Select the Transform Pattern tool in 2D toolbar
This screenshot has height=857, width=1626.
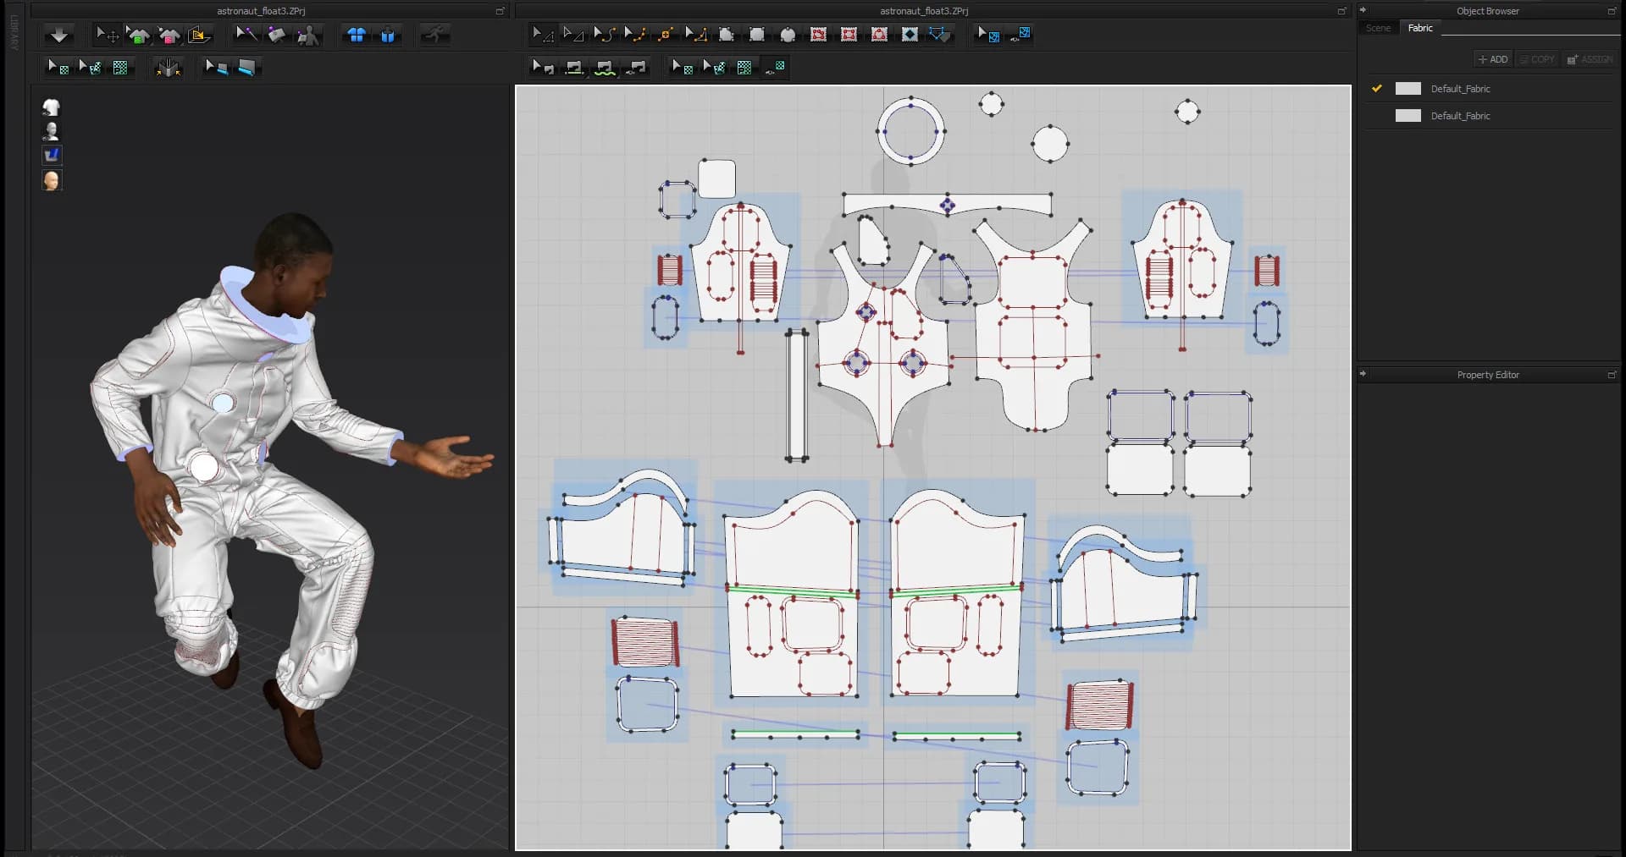(x=543, y=35)
